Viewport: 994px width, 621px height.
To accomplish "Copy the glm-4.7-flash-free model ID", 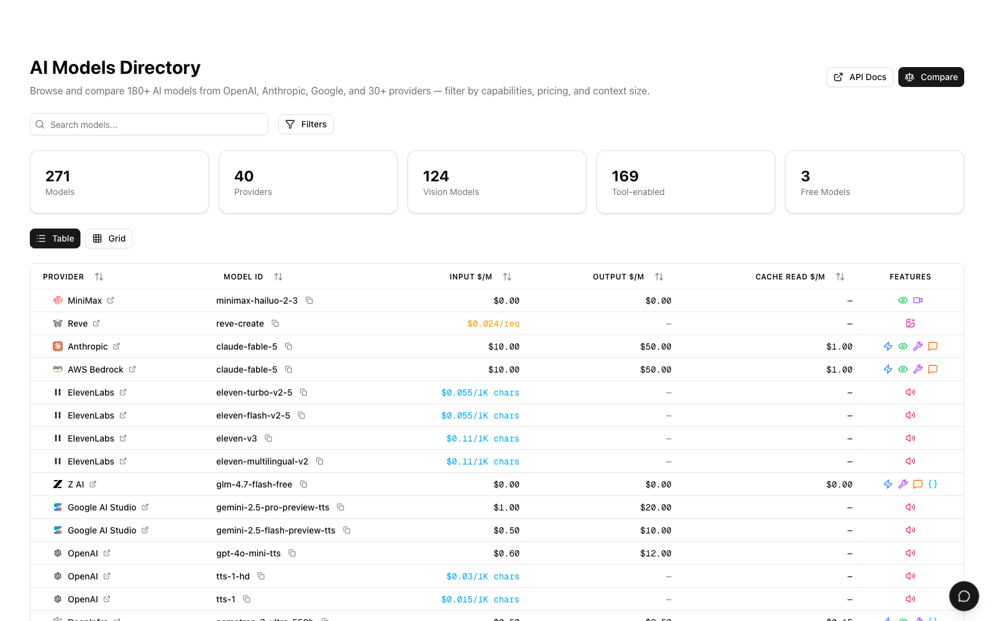I will point(303,484).
